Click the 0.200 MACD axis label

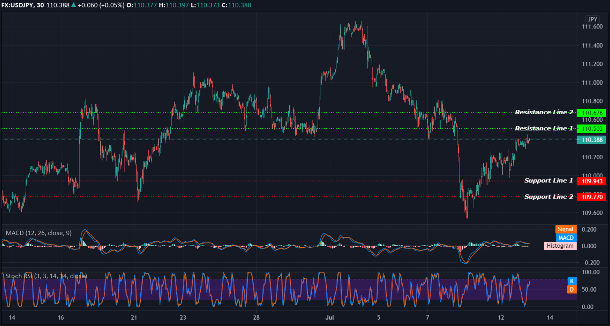point(589,229)
